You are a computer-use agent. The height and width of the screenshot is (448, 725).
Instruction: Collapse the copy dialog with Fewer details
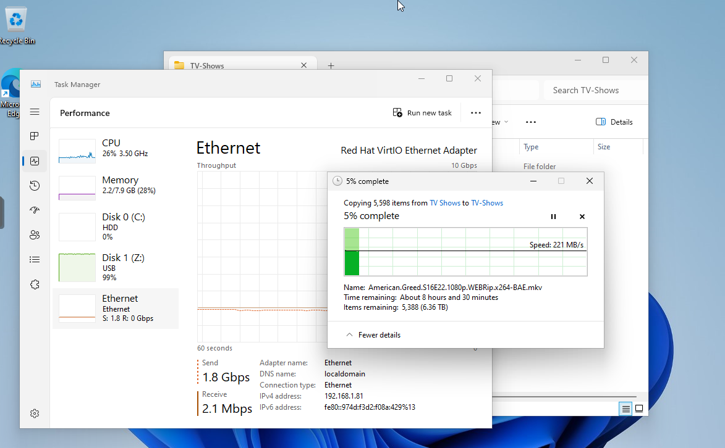point(373,335)
